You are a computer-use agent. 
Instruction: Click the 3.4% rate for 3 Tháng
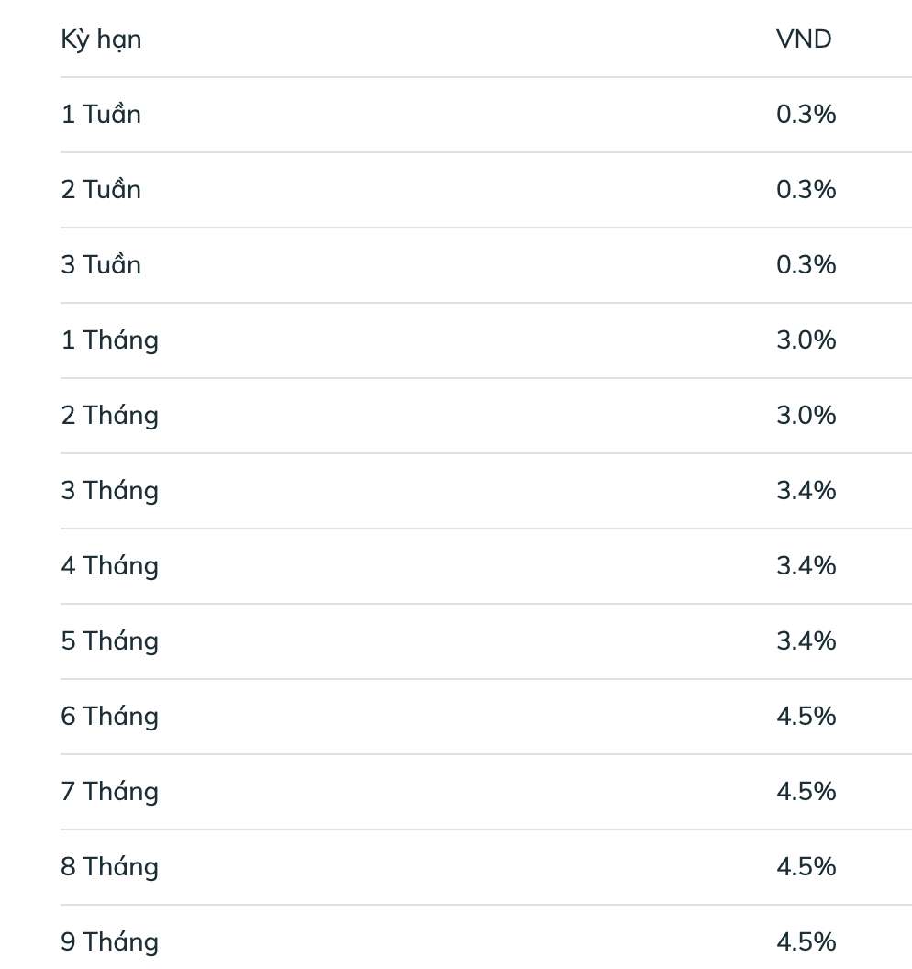(x=806, y=491)
